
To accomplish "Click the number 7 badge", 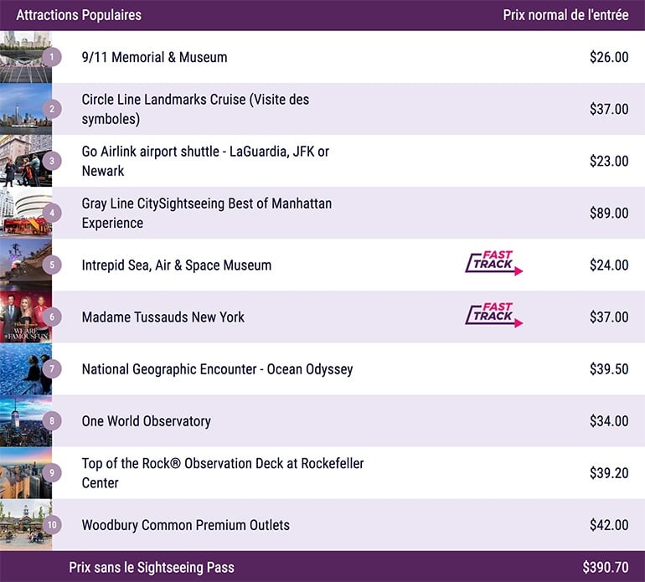I will pos(52,368).
